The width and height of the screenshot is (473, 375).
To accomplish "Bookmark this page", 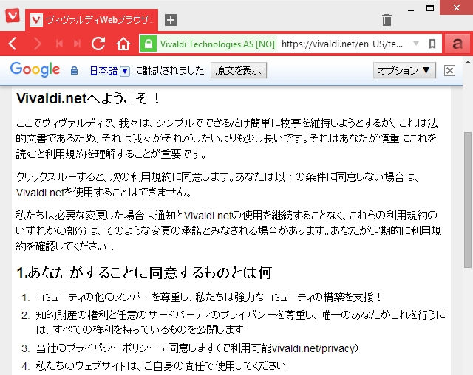I will (x=432, y=44).
